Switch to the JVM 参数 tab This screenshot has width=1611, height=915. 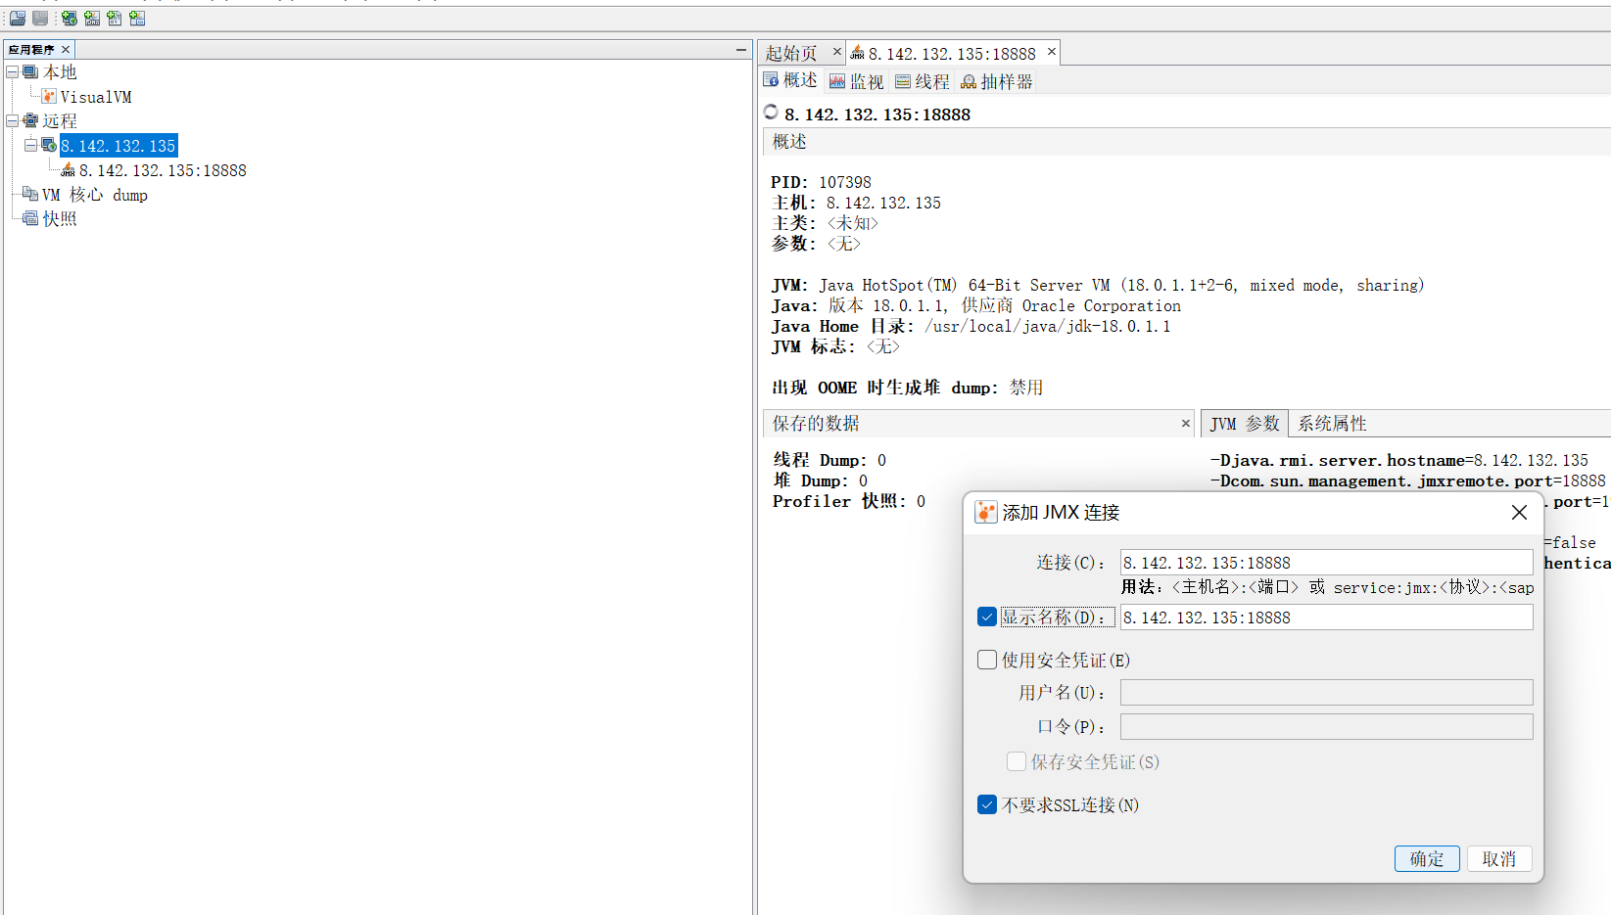[x=1245, y=424]
